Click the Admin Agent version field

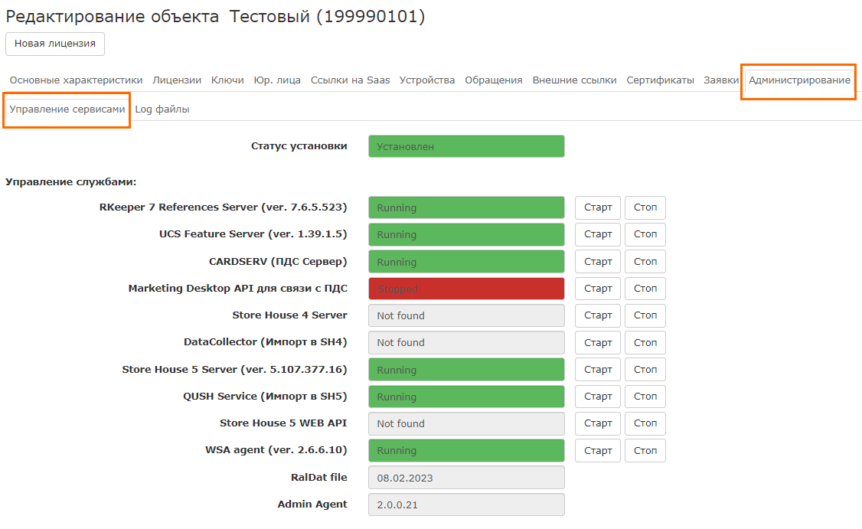click(x=466, y=505)
